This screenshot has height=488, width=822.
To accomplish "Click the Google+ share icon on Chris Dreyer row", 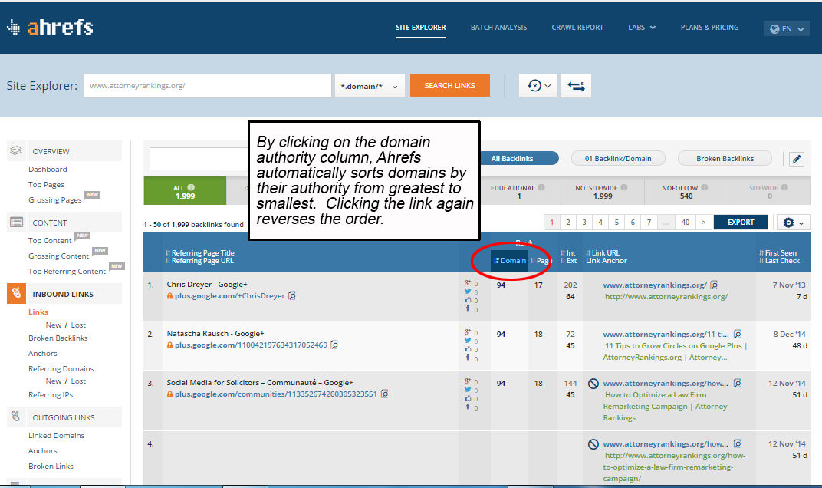I will [467, 282].
